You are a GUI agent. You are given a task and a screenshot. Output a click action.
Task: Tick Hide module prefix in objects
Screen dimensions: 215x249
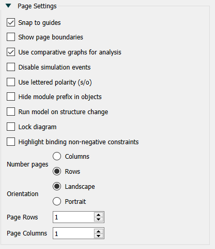(x=11, y=96)
